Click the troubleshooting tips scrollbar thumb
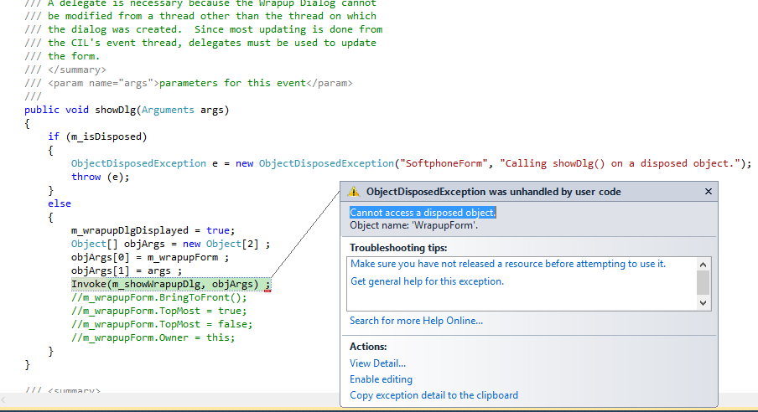The image size is (758, 412). (703, 282)
